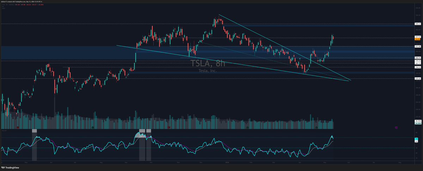Click the purple event marker right of volume bars

[397, 127]
